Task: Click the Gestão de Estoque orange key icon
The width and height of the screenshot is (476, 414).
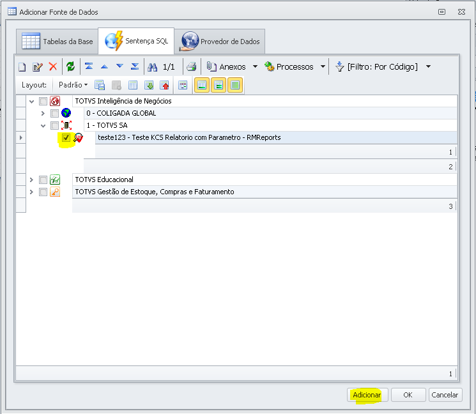Action: click(x=55, y=192)
